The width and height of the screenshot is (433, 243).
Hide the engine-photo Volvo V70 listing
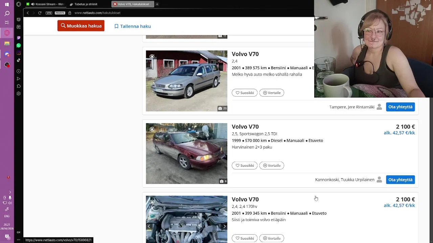click(152, 202)
